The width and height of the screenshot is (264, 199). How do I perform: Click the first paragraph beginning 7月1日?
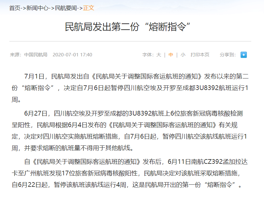(131, 88)
